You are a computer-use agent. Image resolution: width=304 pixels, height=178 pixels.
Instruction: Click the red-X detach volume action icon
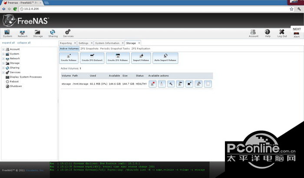click(x=152, y=84)
